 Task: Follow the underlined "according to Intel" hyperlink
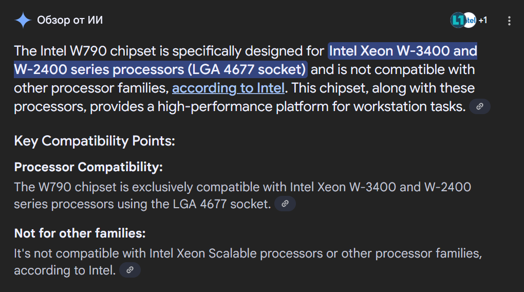tap(228, 88)
